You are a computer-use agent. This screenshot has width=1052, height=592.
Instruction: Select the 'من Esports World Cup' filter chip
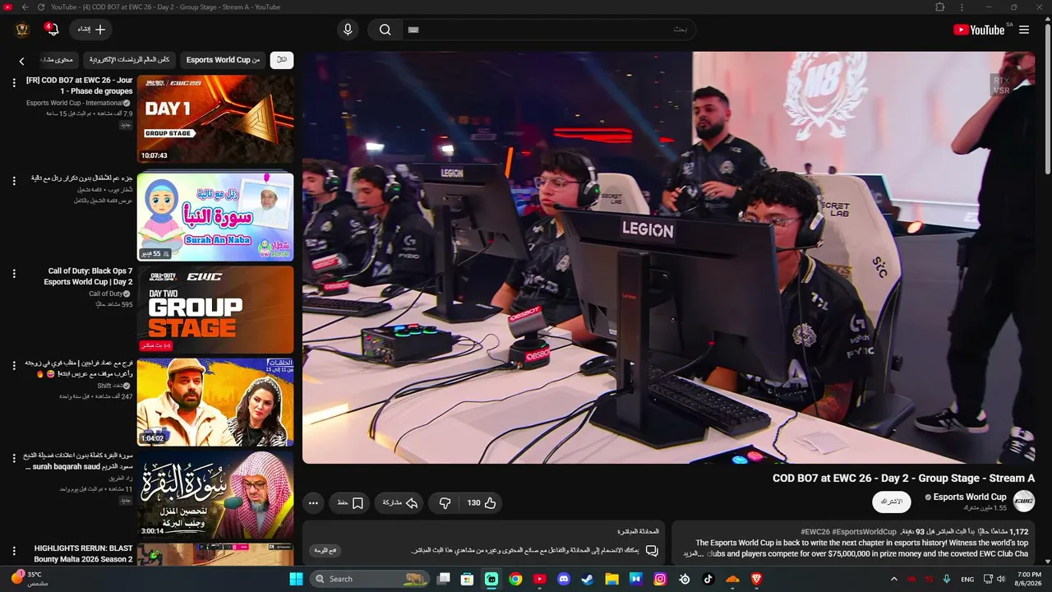point(223,59)
